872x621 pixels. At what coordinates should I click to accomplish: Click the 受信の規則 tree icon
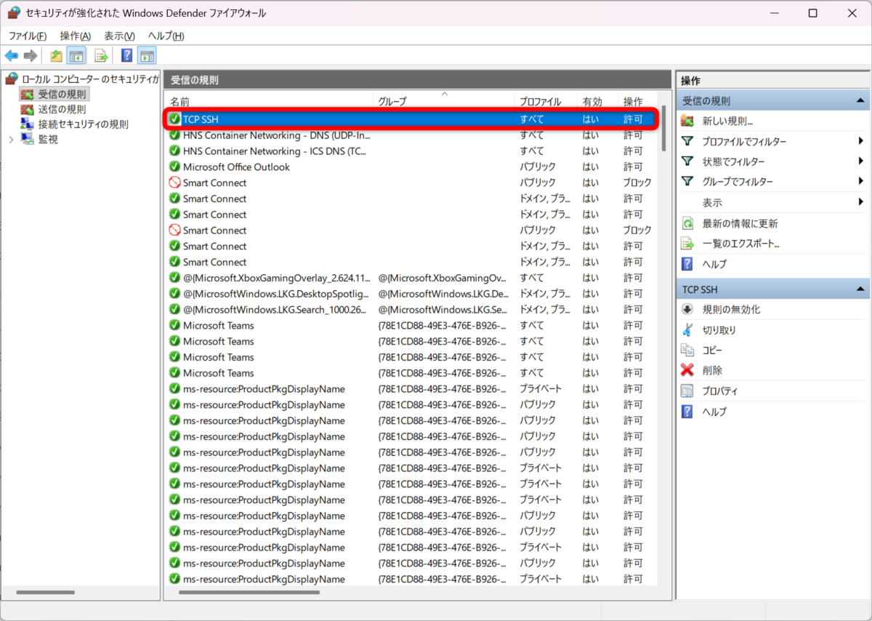(28, 94)
